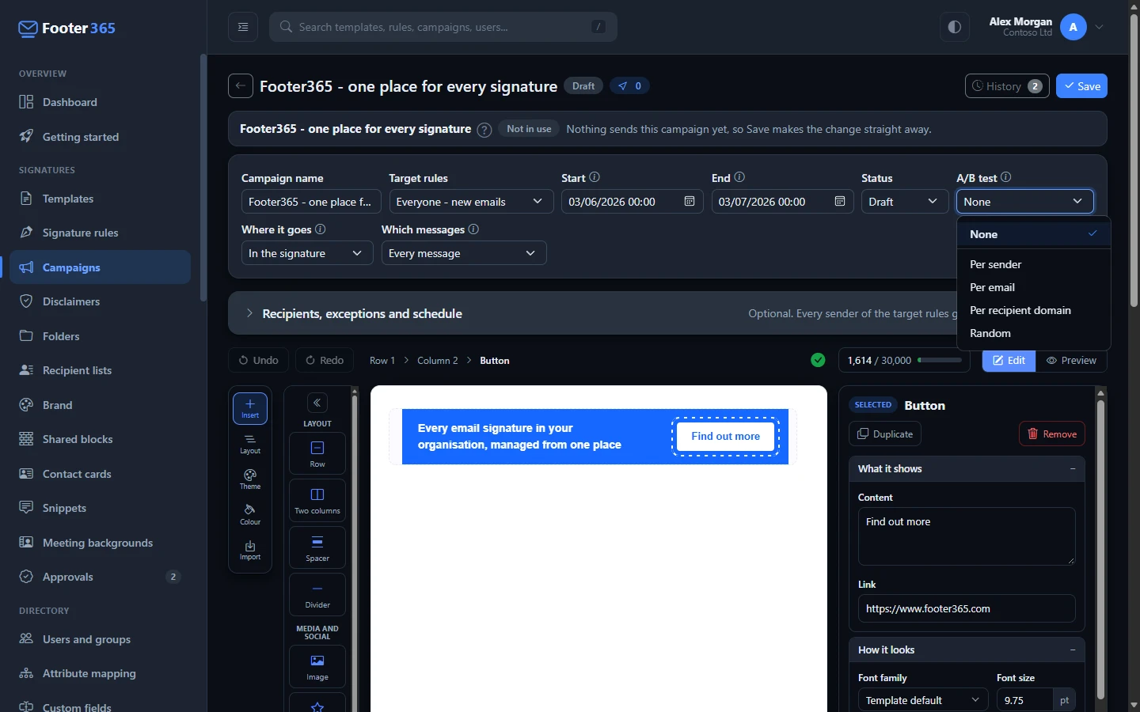Insert an Image media block
Image resolution: width=1140 pixels, height=712 pixels.
[x=317, y=667]
